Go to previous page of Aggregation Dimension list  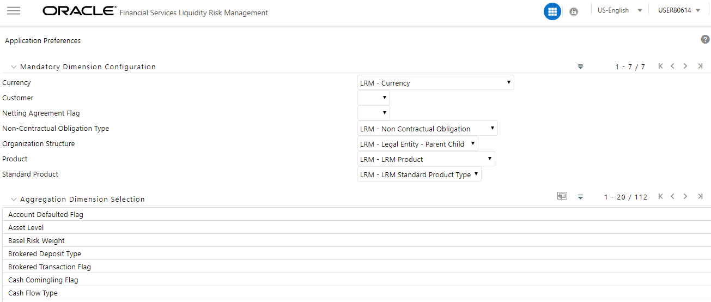(x=673, y=196)
